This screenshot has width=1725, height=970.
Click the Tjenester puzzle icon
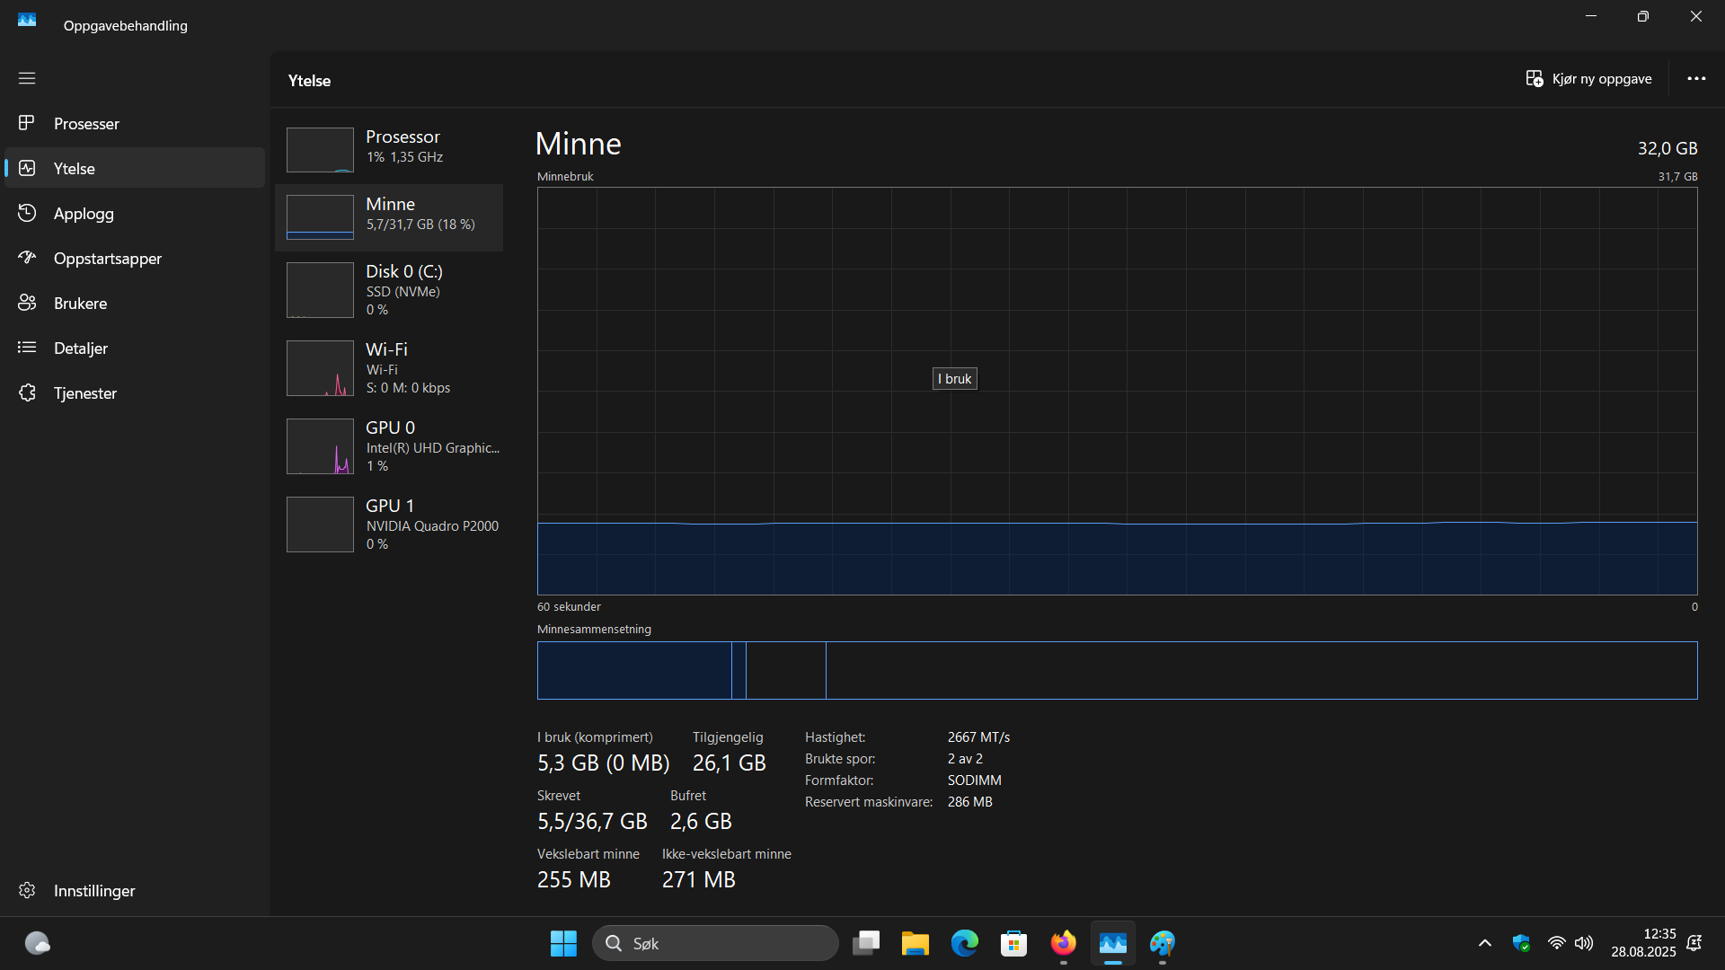[x=27, y=392]
